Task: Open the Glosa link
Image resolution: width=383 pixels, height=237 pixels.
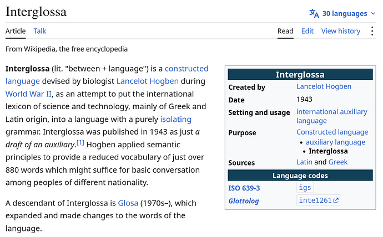Action: tap(128, 203)
